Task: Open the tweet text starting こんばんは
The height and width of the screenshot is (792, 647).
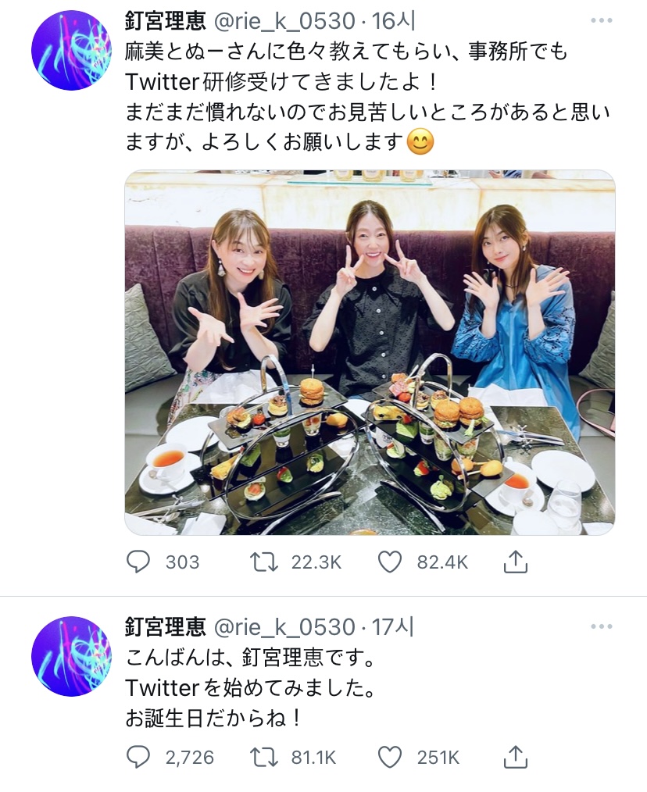Action: [251, 688]
